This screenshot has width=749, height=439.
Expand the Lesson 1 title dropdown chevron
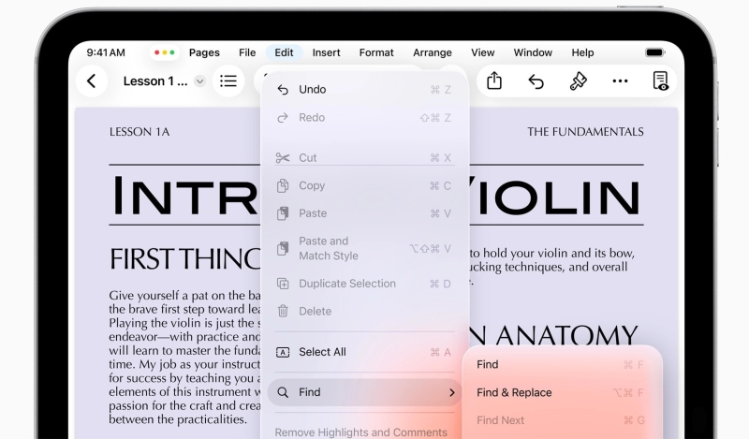(x=199, y=81)
